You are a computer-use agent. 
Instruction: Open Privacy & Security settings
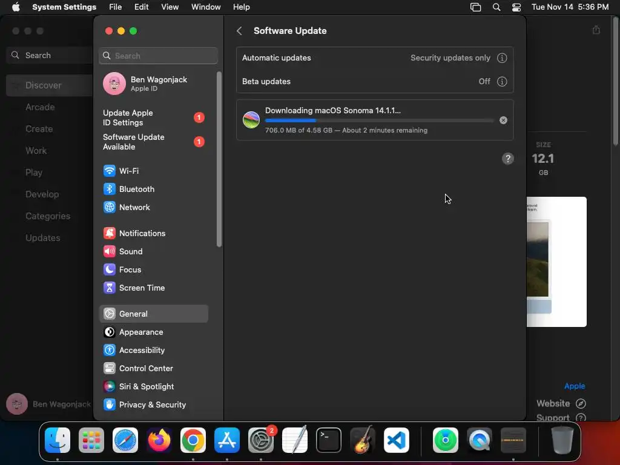153,405
